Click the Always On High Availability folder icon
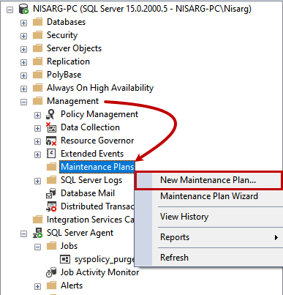 (37, 88)
